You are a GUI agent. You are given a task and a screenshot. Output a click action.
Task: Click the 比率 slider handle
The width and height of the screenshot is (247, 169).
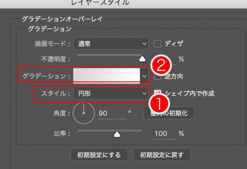point(117,134)
